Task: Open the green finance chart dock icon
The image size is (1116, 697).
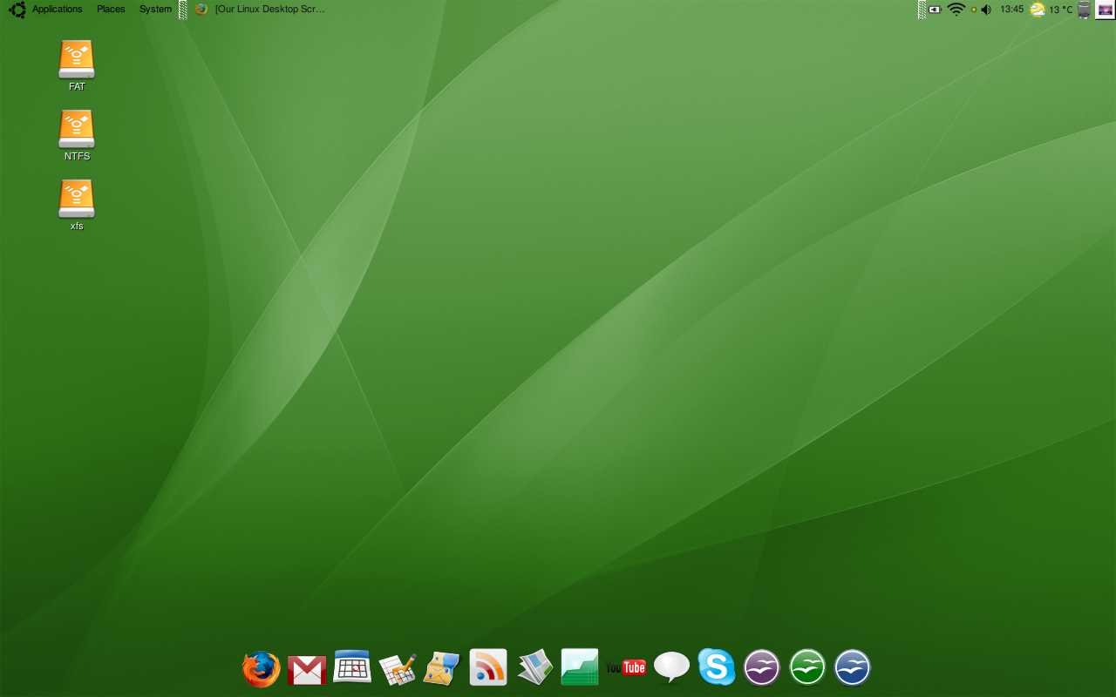Action: 580,667
